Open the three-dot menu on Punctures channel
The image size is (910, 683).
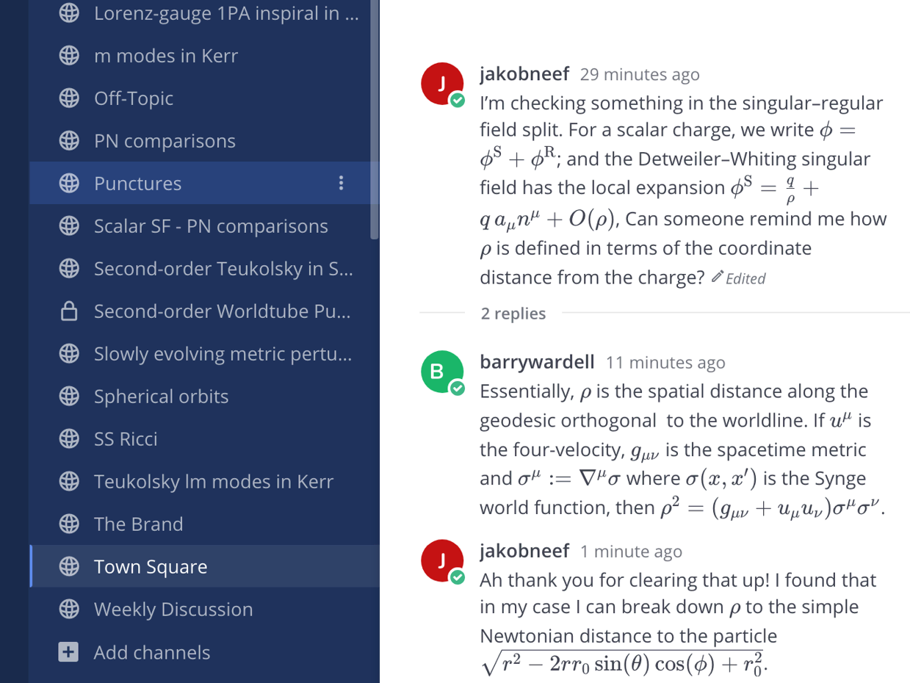coord(341,184)
